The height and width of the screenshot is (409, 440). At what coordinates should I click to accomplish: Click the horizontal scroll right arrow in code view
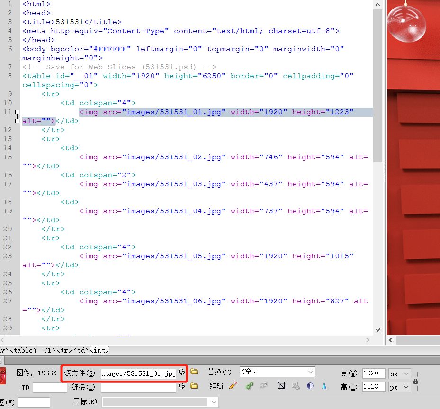(x=368, y=340)
